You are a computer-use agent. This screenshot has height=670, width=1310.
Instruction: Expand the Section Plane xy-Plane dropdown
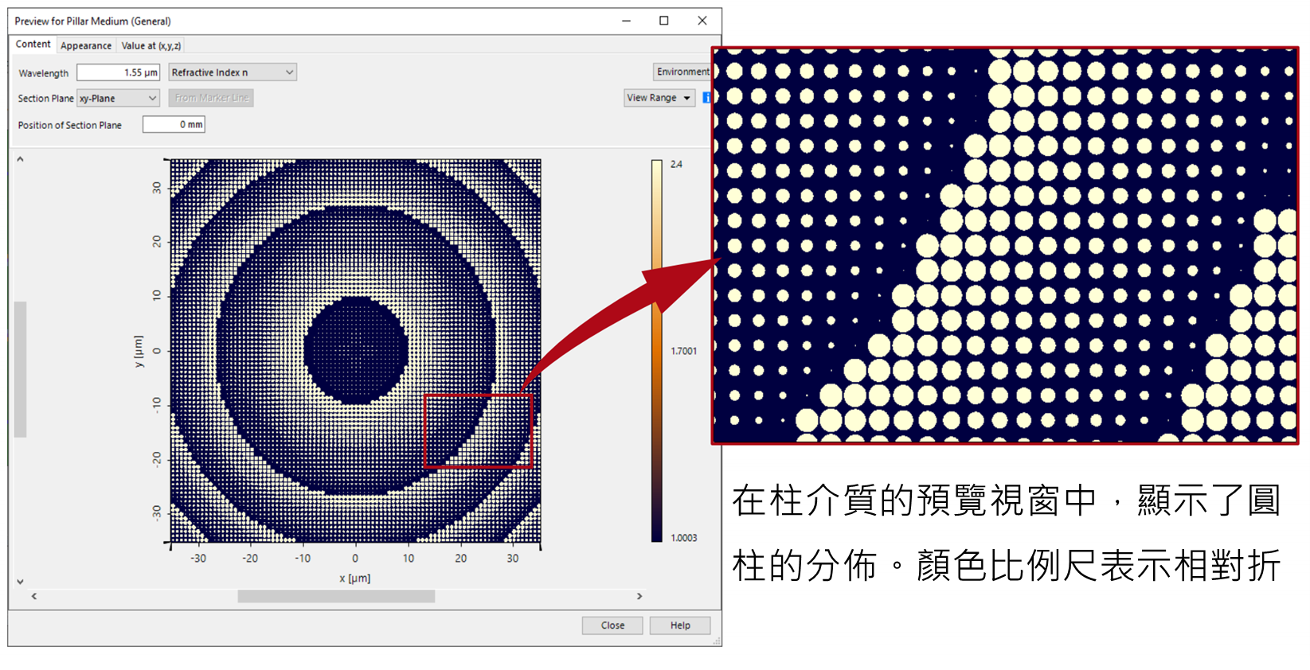[119, 99]
